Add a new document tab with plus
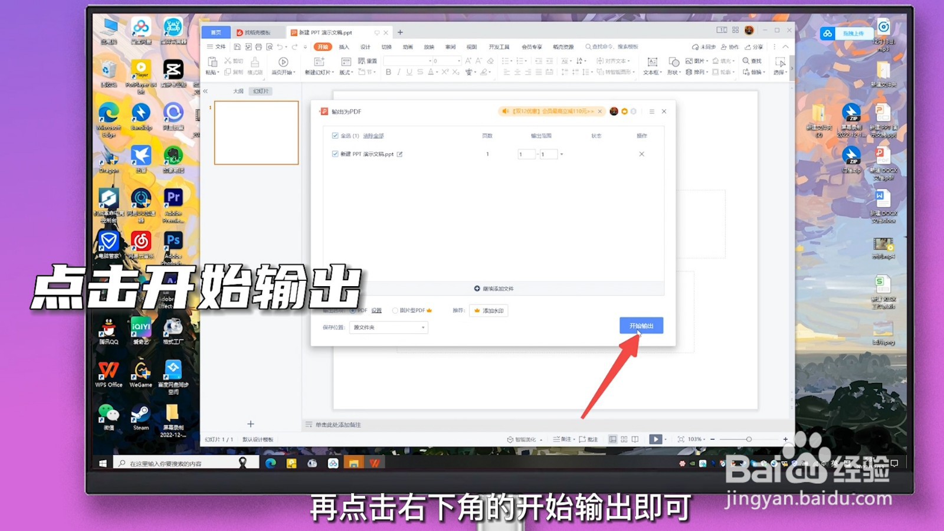This screenshot has width=944, height=531. pos(400,32)
